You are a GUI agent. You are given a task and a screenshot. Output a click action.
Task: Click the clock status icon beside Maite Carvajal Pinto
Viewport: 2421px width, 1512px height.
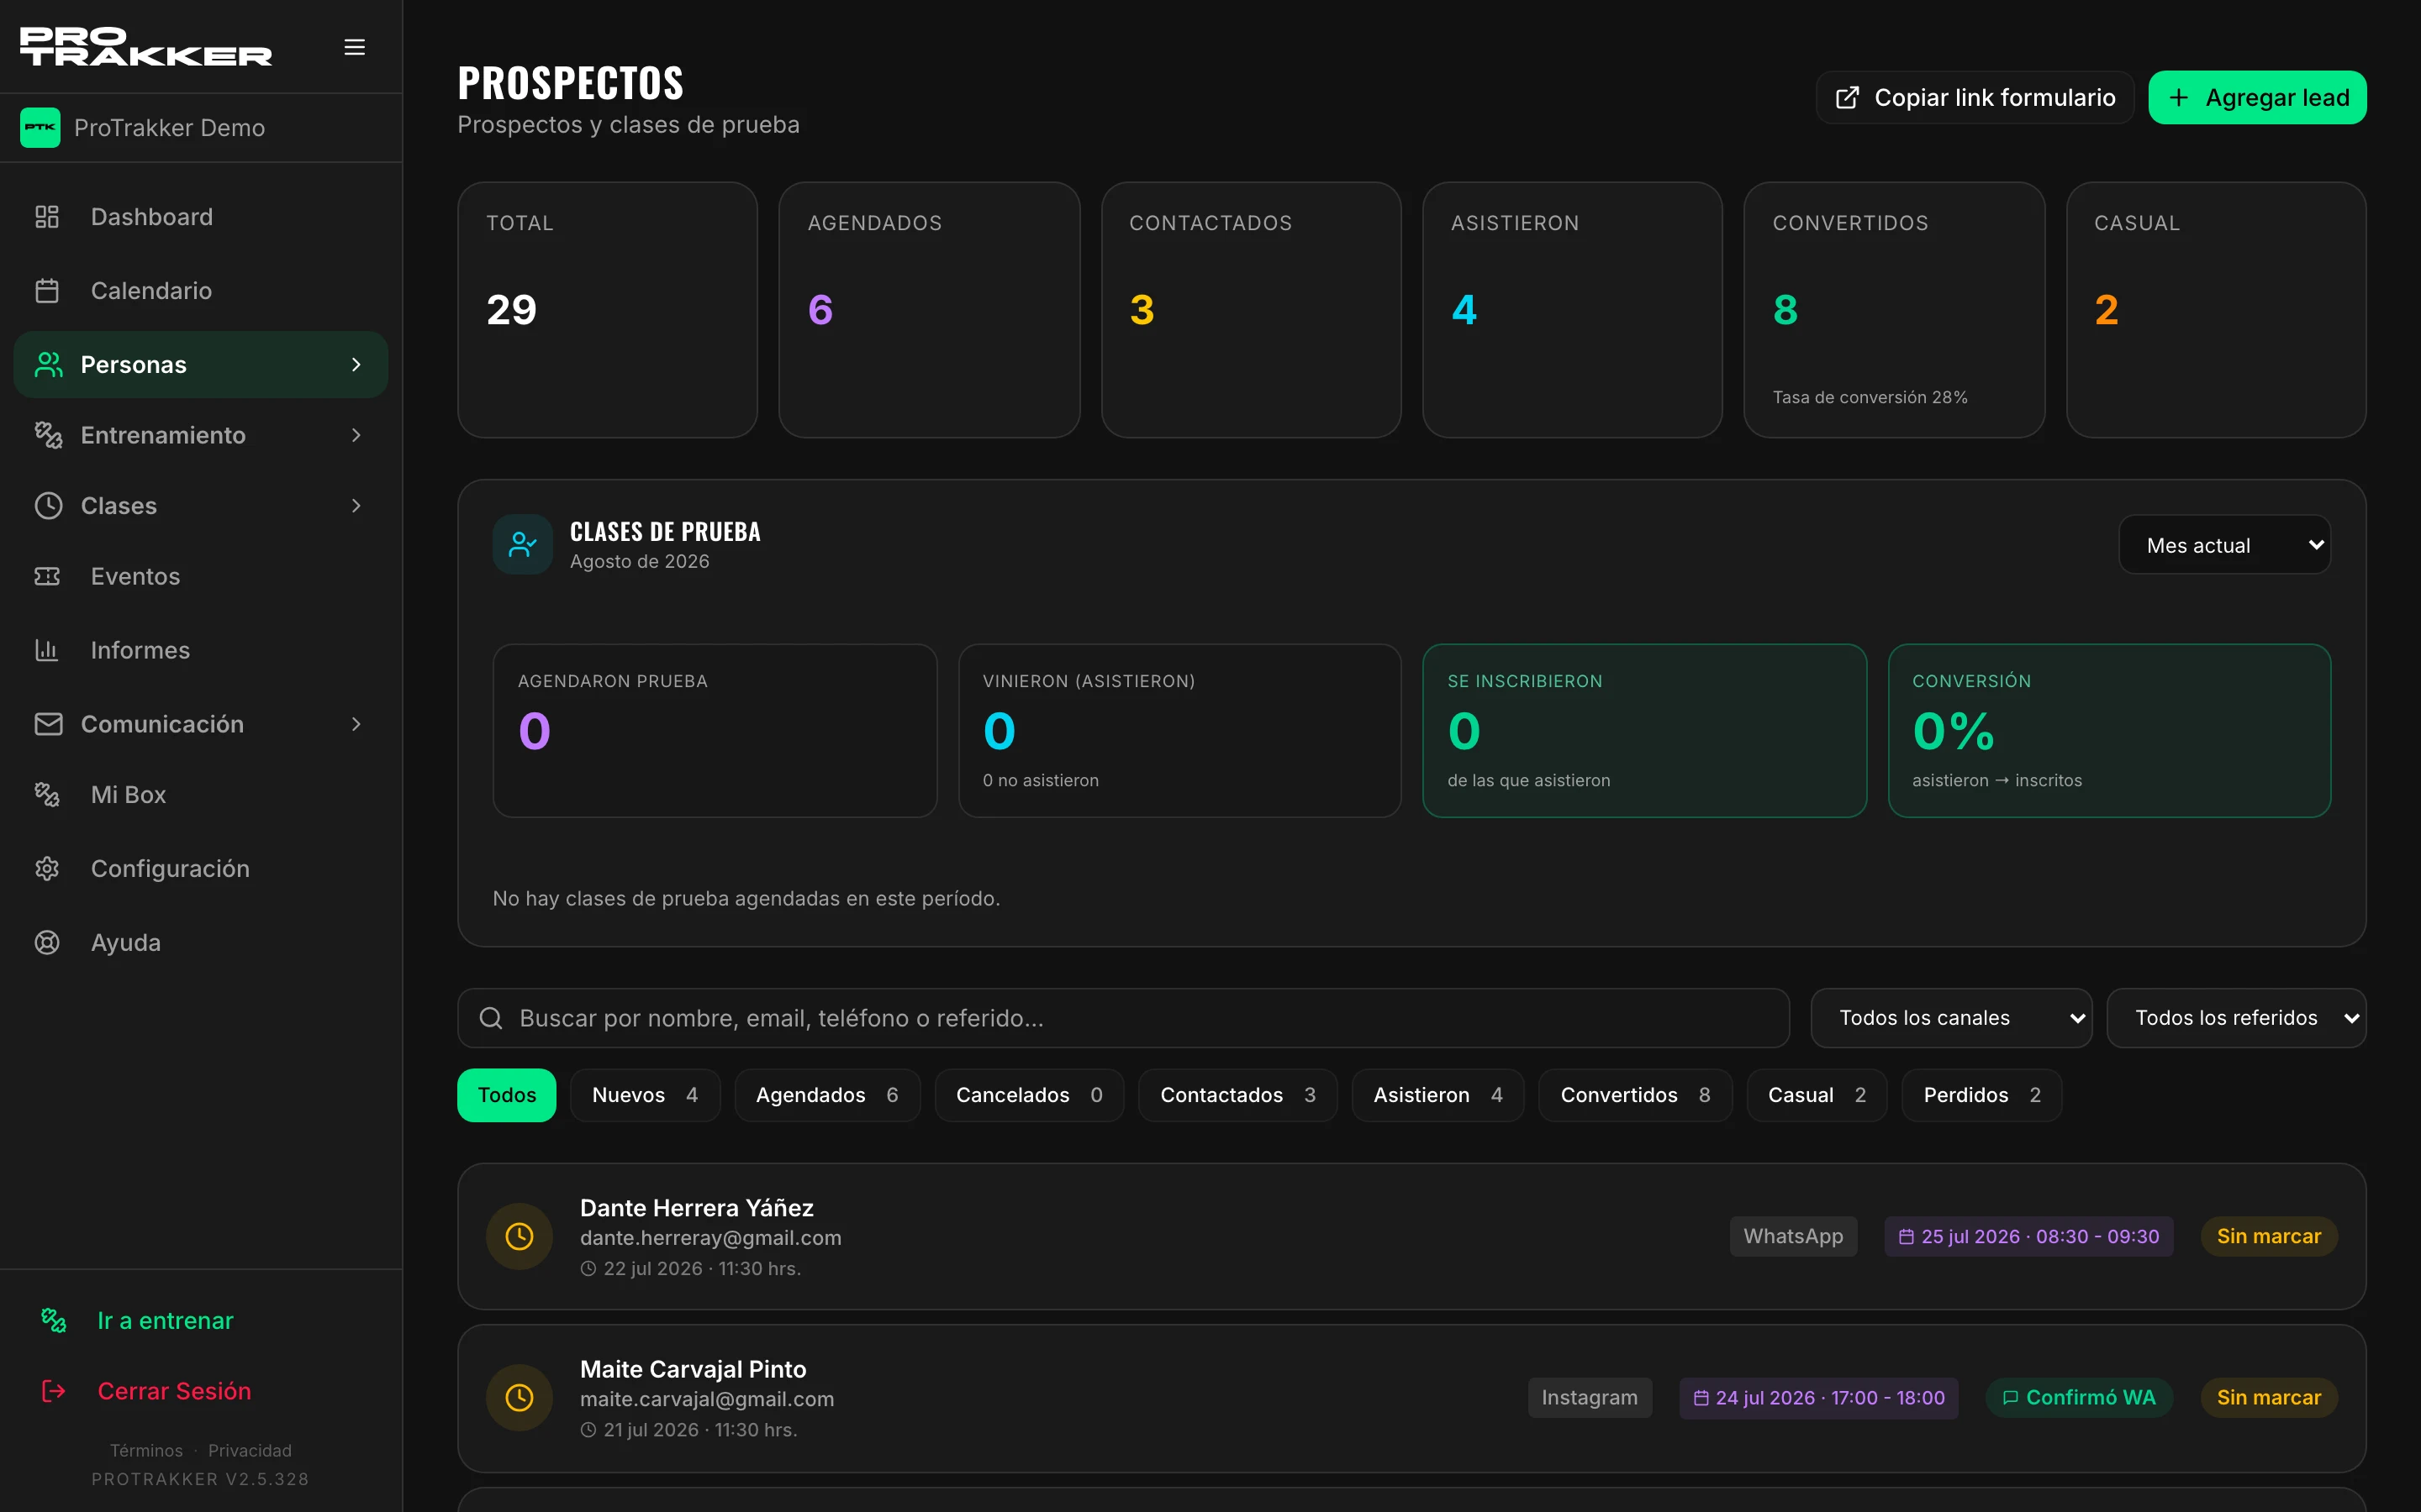[x=520, y=1398]
